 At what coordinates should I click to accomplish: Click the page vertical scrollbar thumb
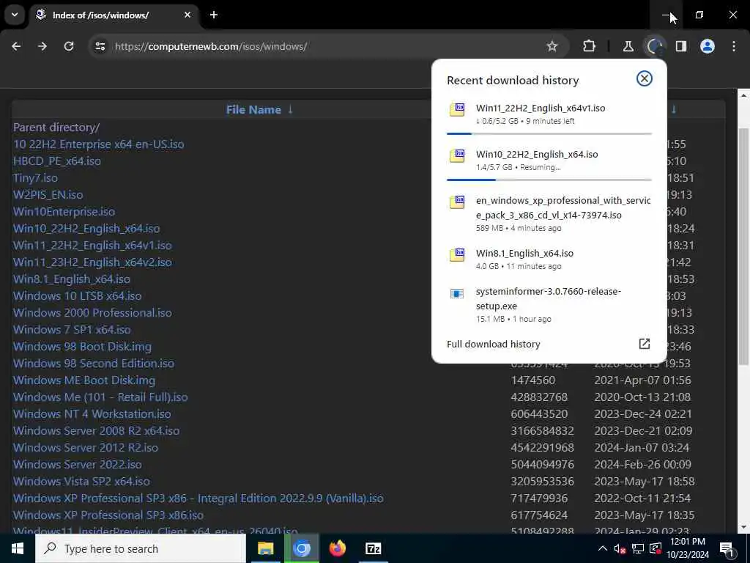(x=743, y=246)
